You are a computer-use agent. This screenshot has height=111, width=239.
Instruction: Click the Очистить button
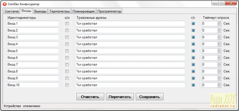[90, 97]
